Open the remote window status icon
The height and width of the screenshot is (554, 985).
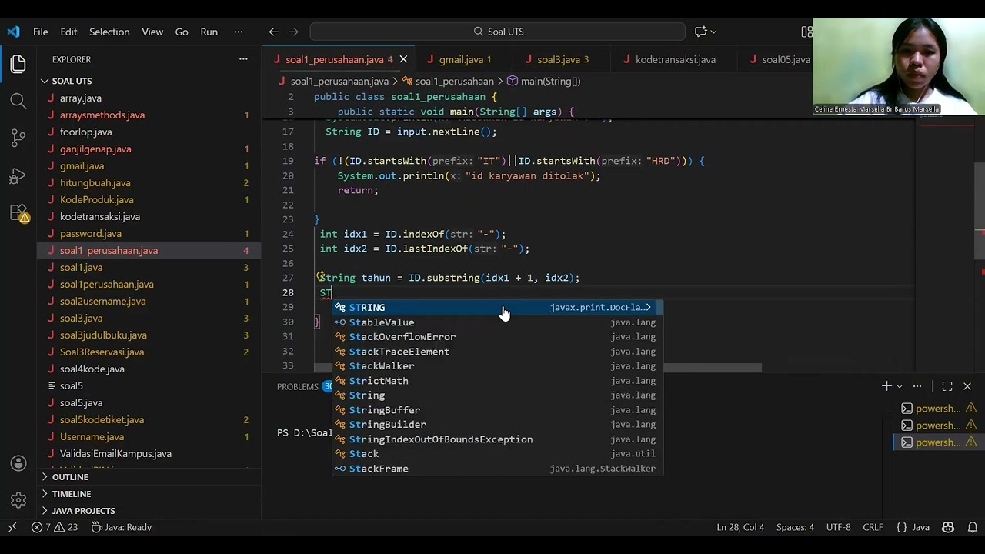[12, 527]
